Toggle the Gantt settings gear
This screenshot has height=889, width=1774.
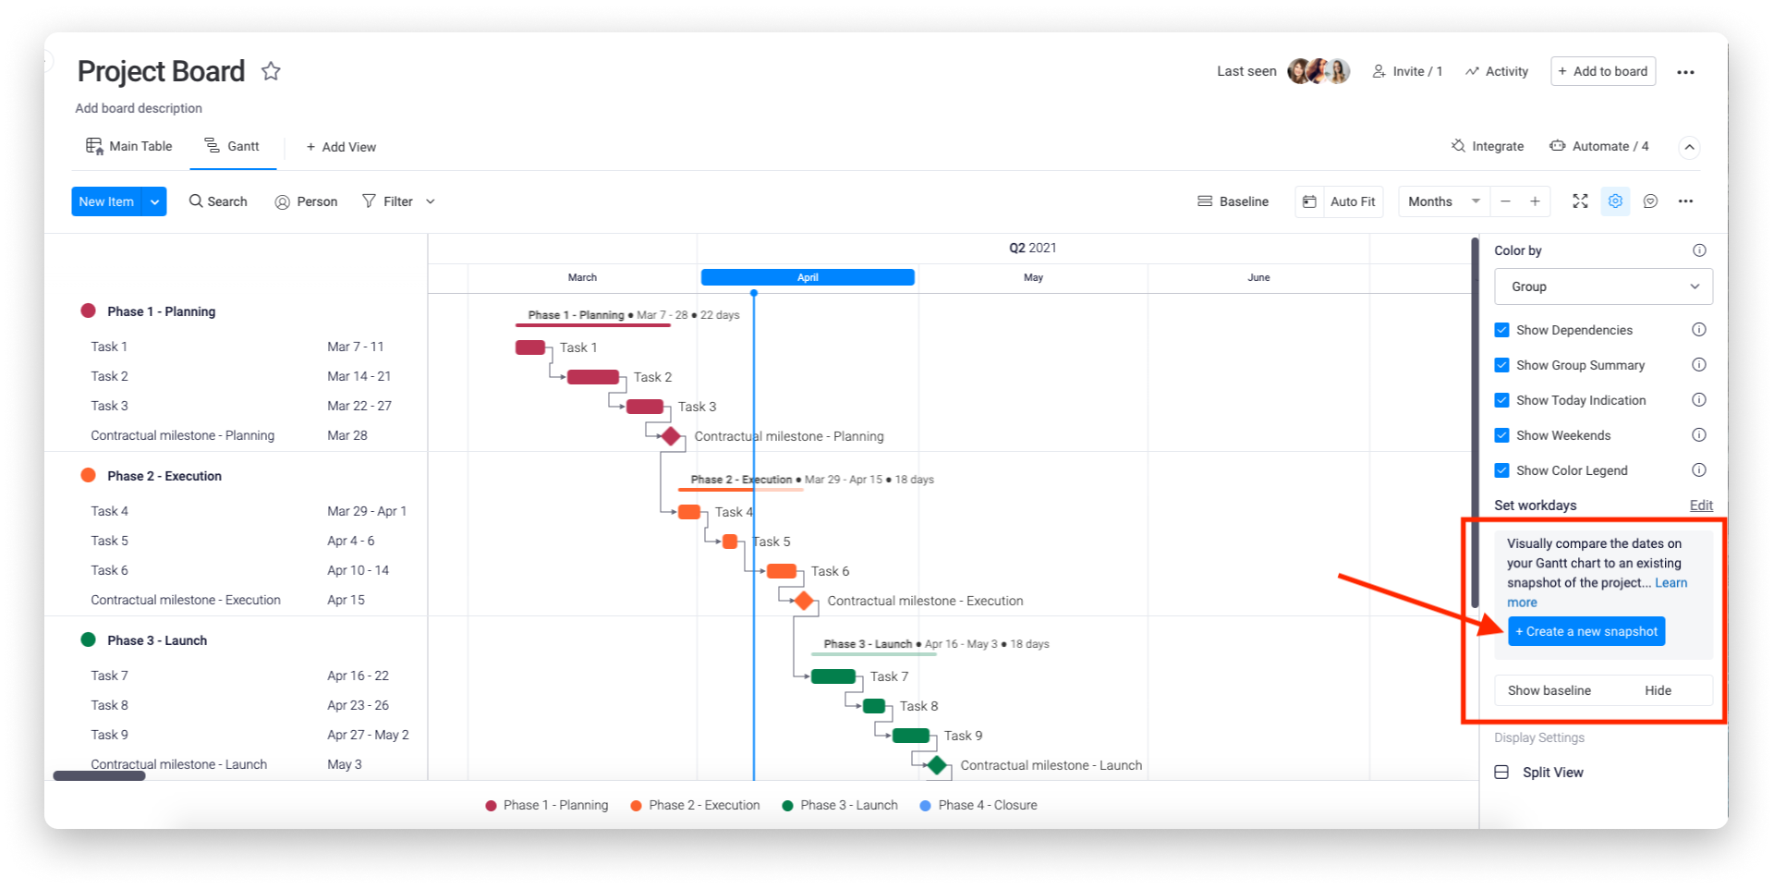[1615, 201]
